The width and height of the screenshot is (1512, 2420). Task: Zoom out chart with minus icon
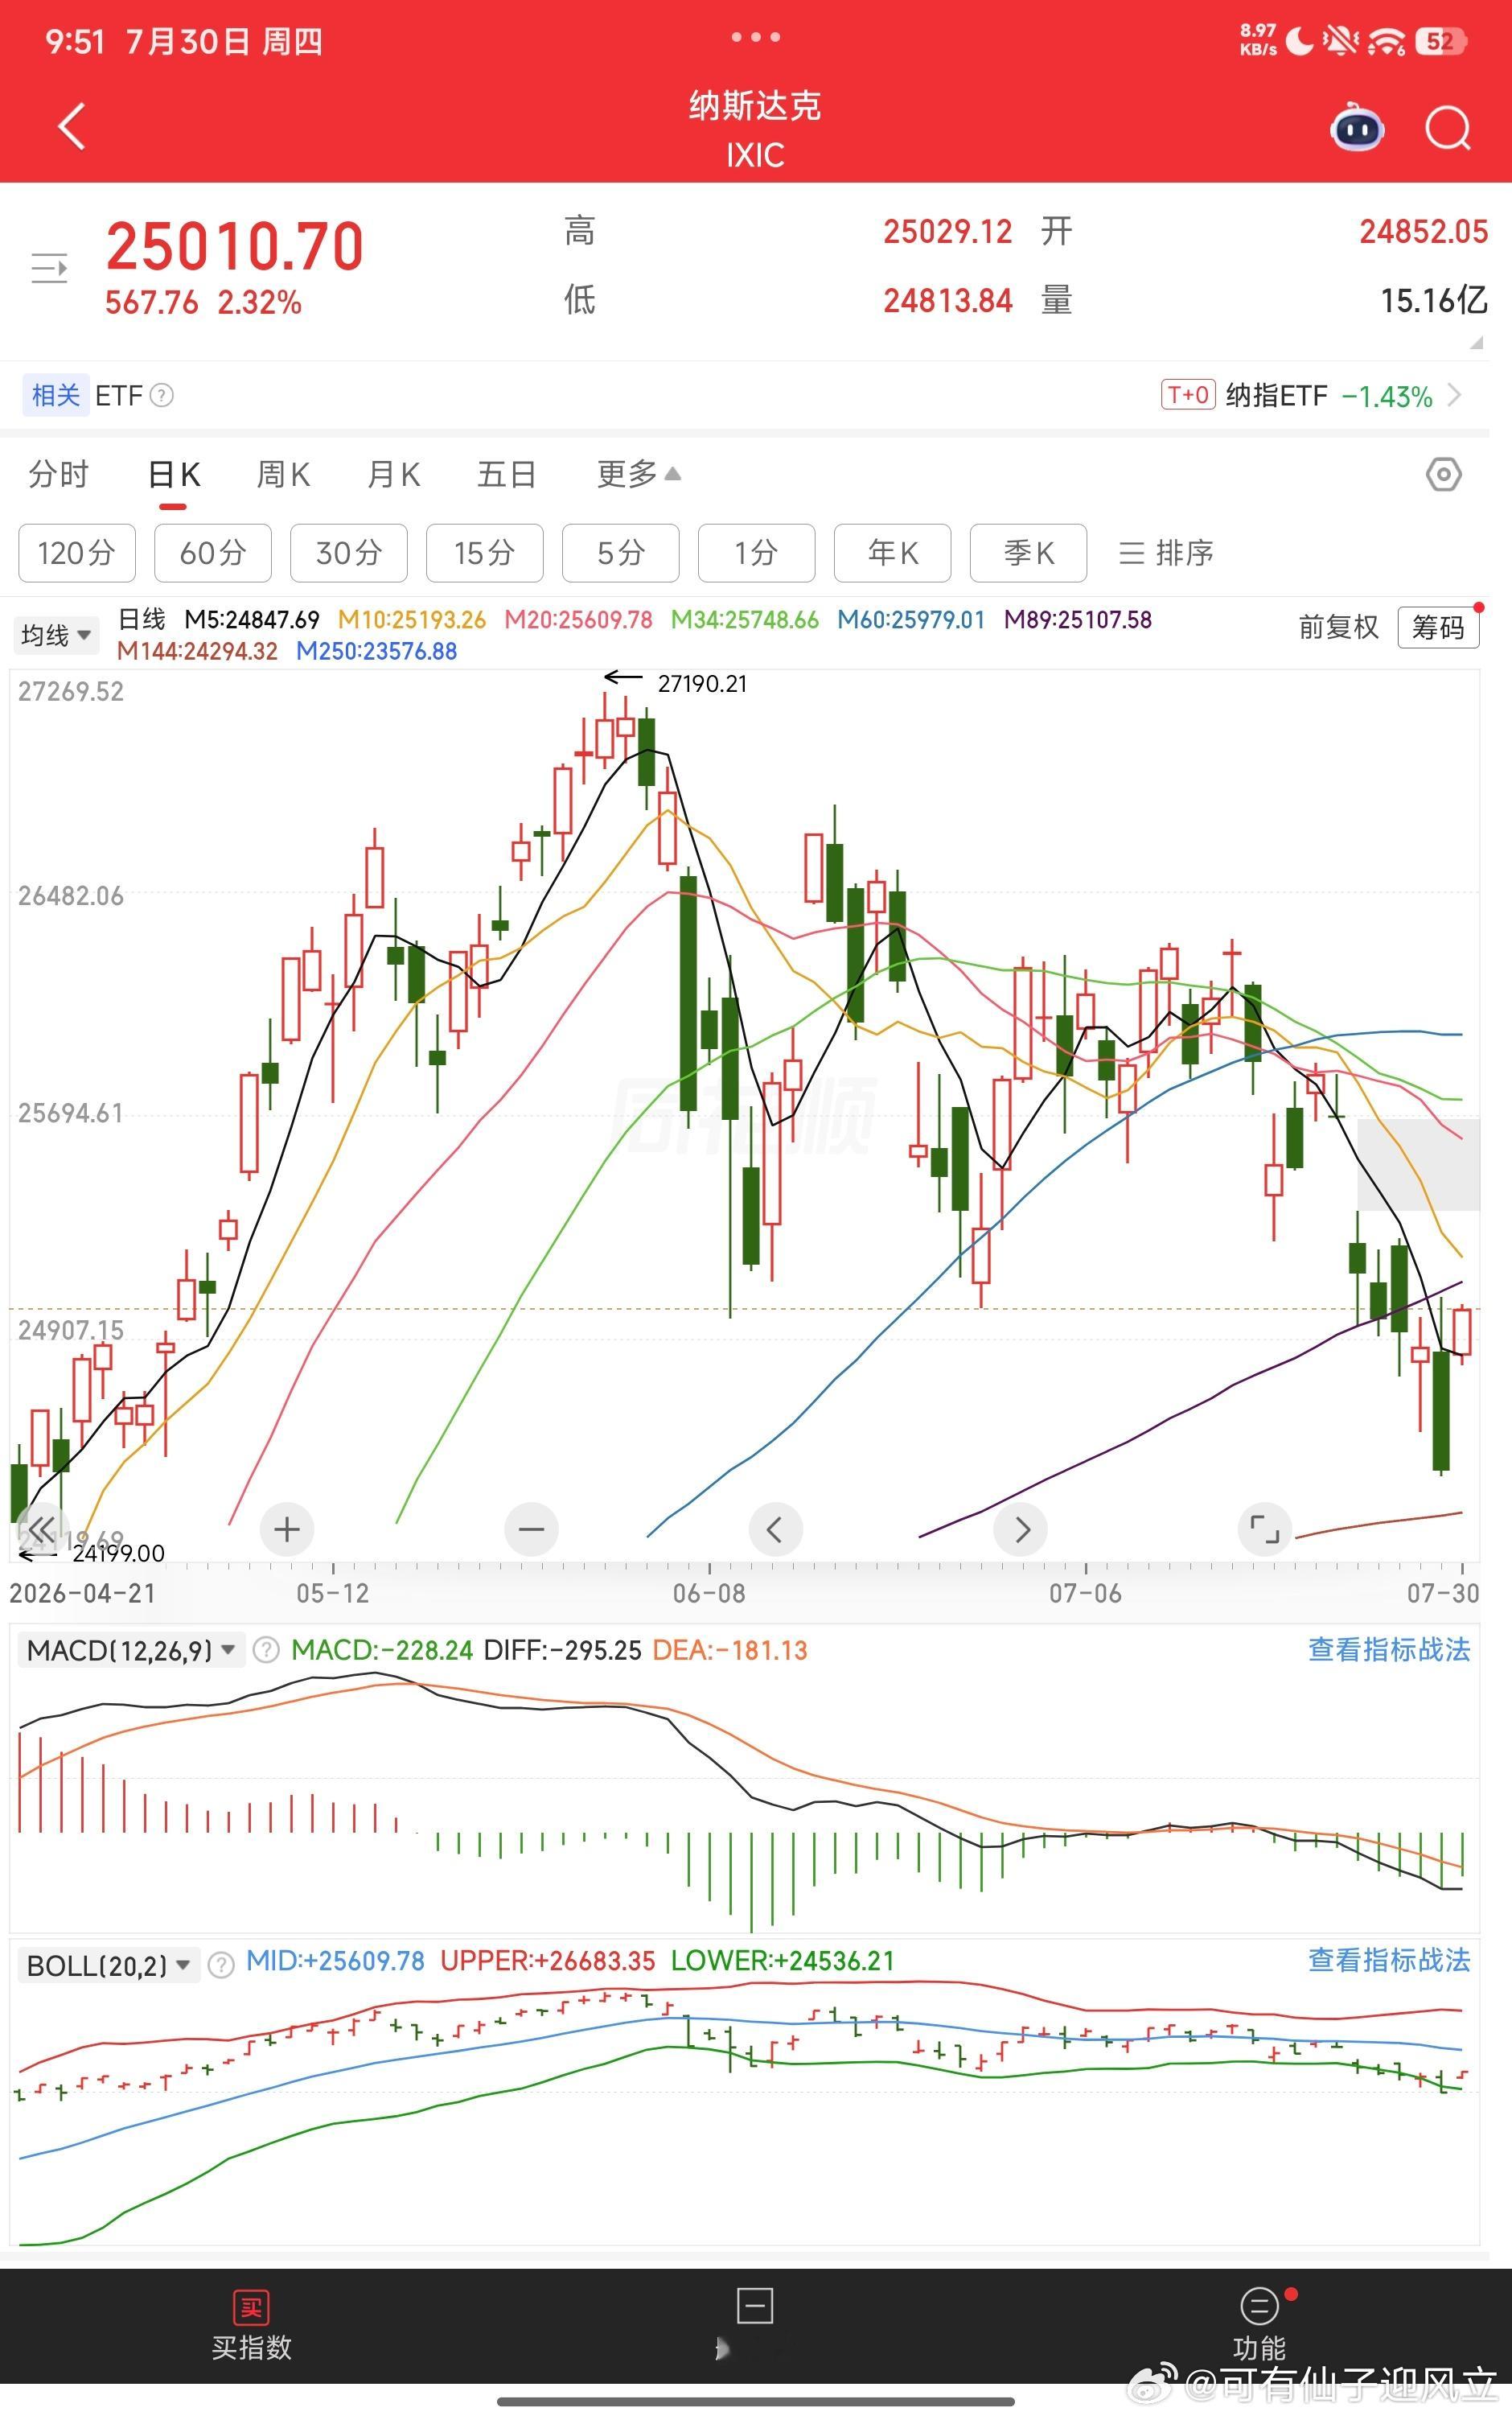click(x=531, y=1529)
